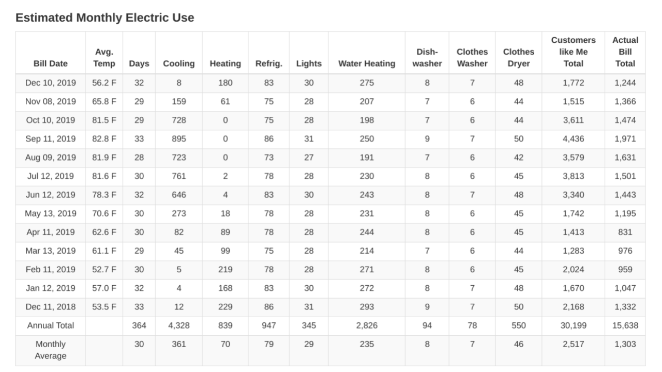Select the Cooling column header
Image resolution: width=662 pixels, height=372 pixels.
tap(179, 64)
